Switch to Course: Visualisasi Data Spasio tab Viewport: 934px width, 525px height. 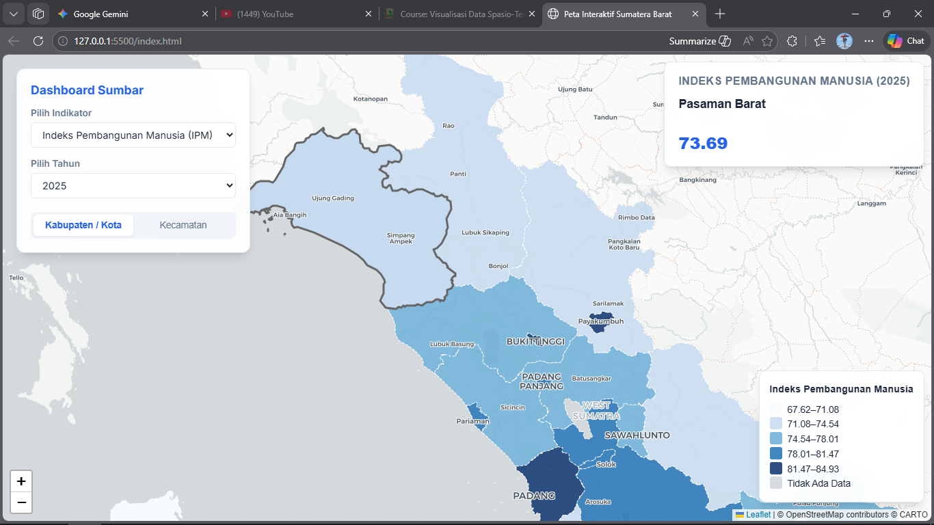(x=460, y=14)
